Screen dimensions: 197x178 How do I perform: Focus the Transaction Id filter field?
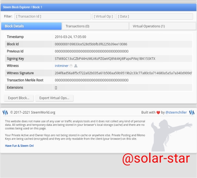pos(53,16)
